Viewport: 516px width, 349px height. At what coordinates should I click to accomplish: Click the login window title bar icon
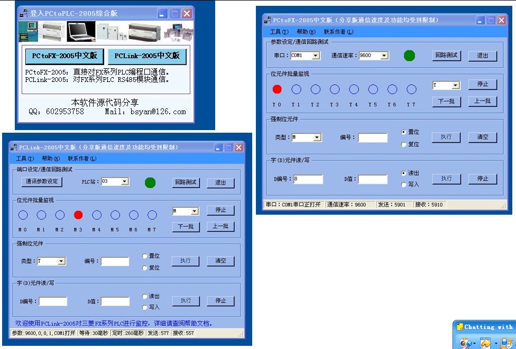click(24, 13)
